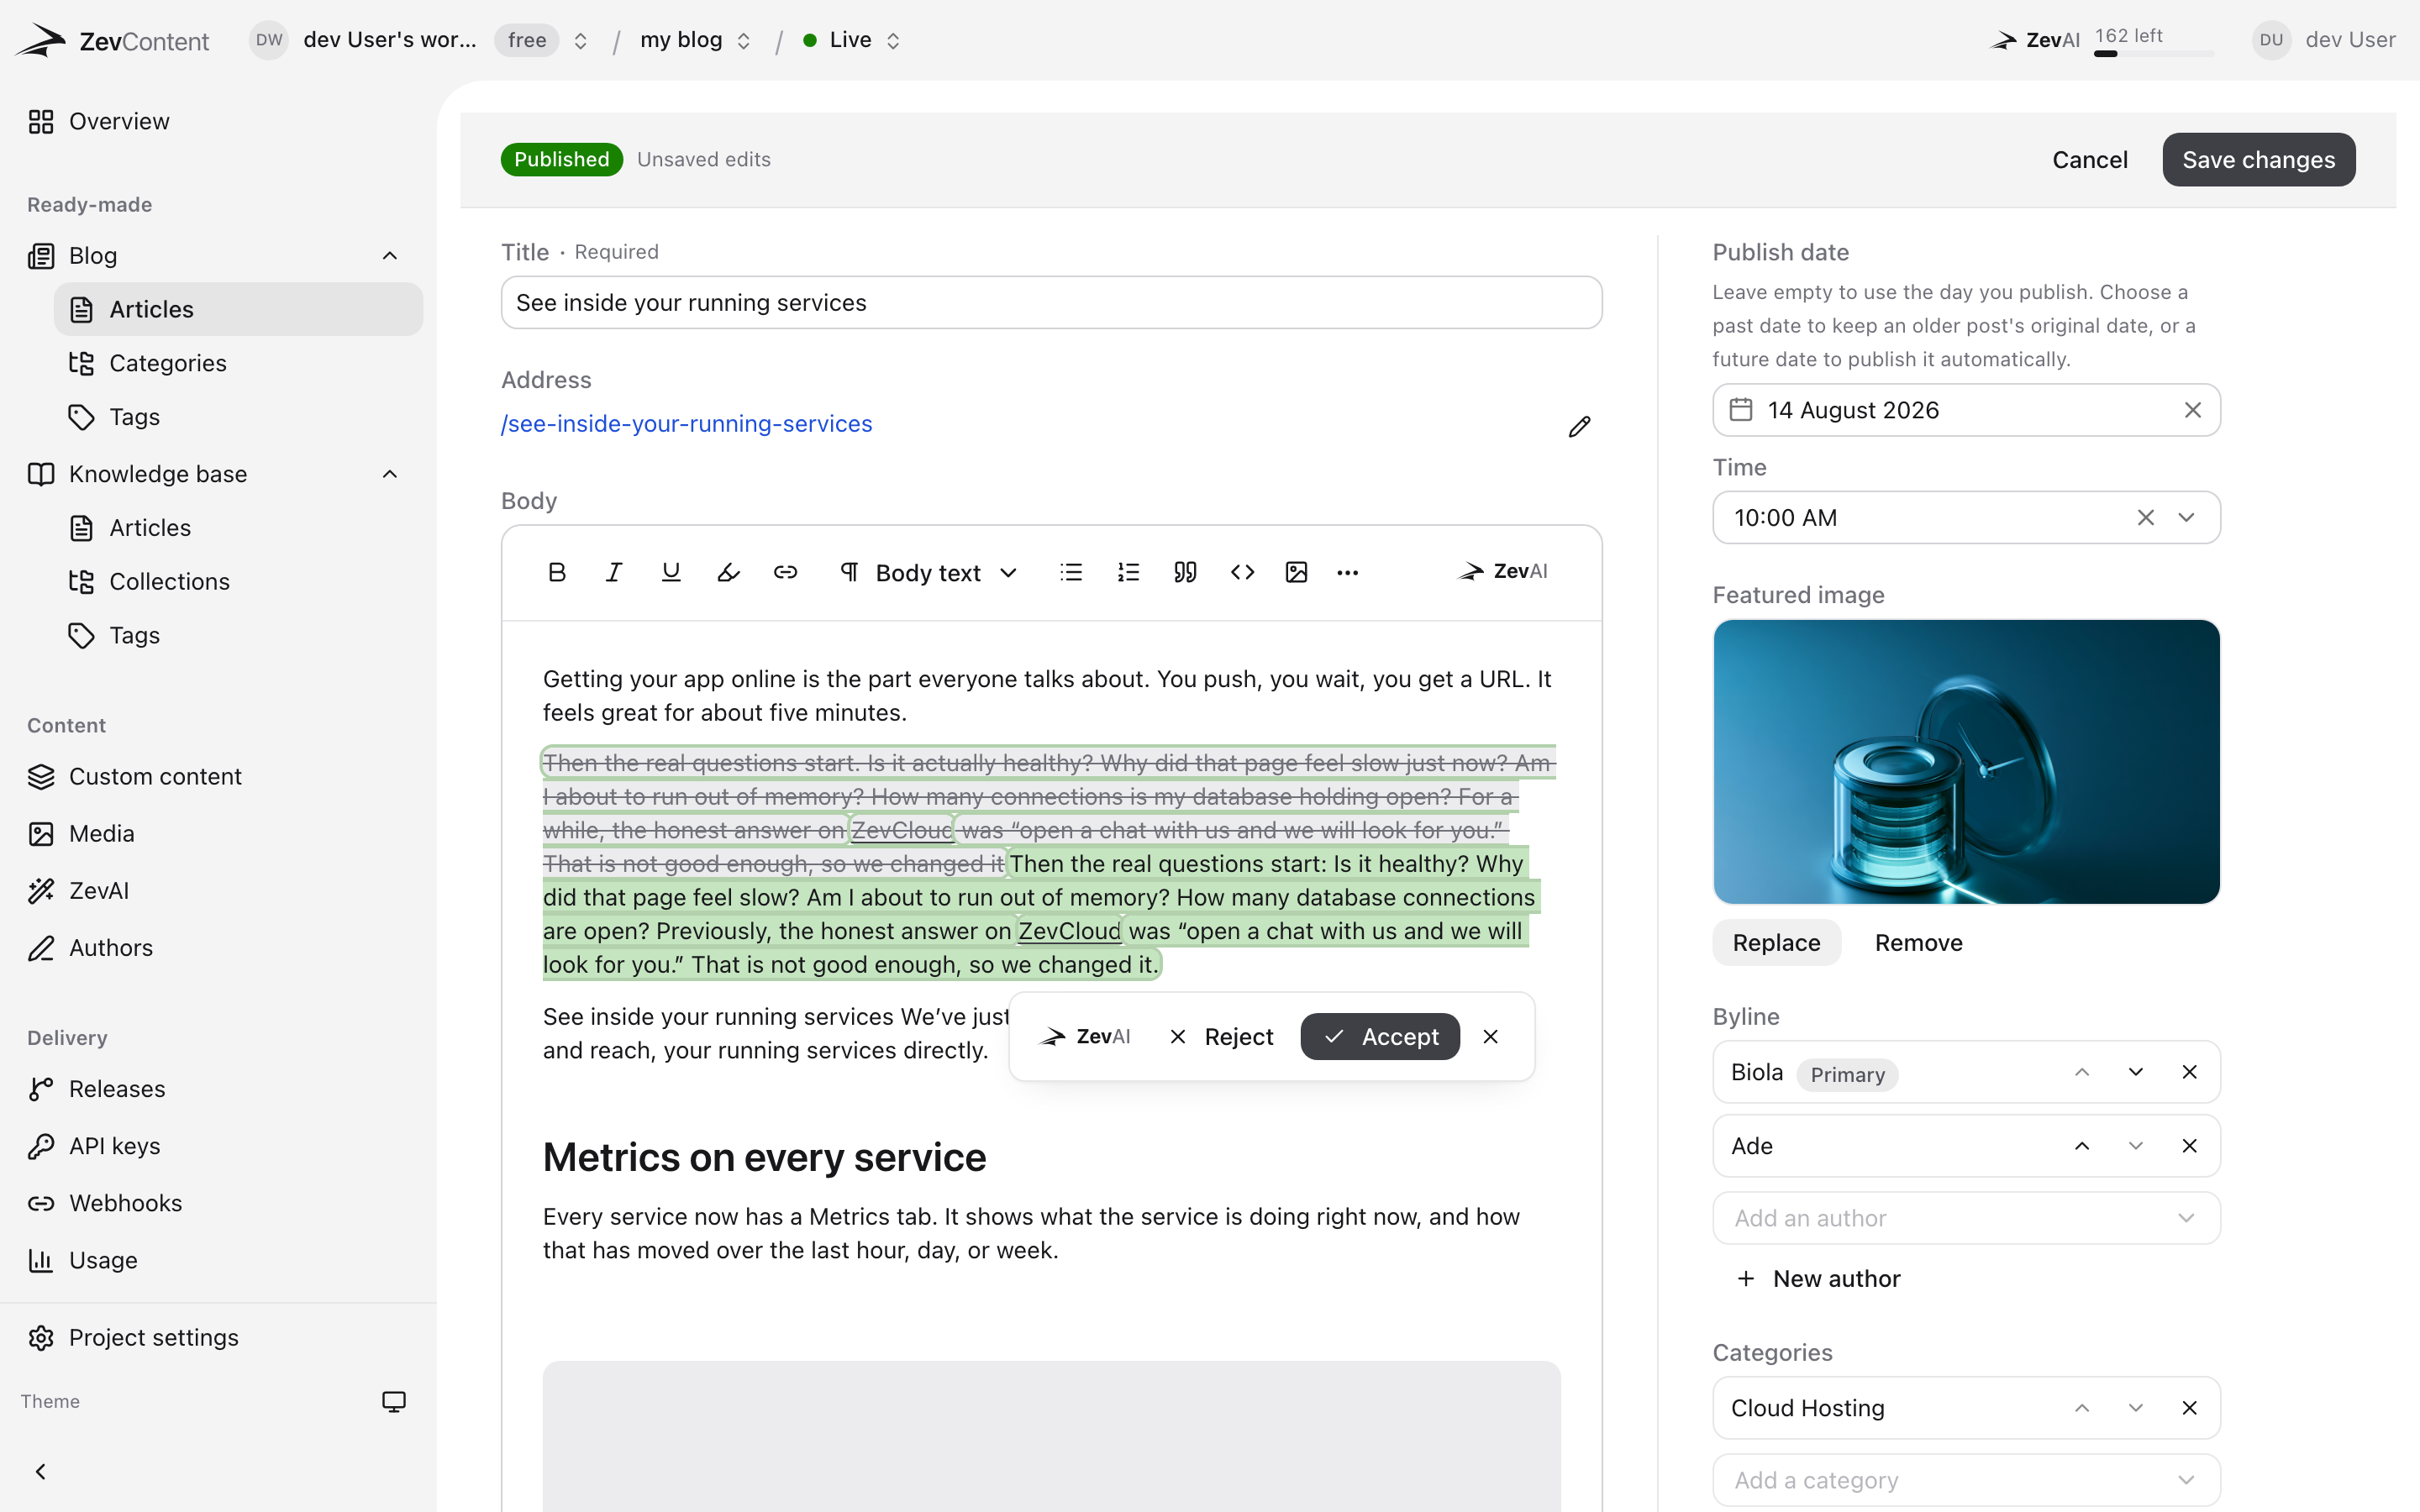Open ZevAI from the editor toolbar
Image resolution: width=2420 pixels, height=1512 pixels.
[1503, 571]
